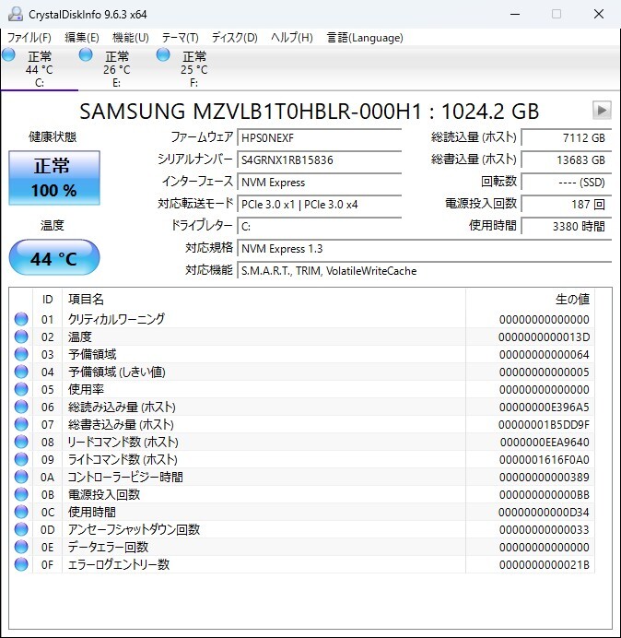Click the next disk arrow button
The width and height of the screenshot is (621, 638).
602,111
